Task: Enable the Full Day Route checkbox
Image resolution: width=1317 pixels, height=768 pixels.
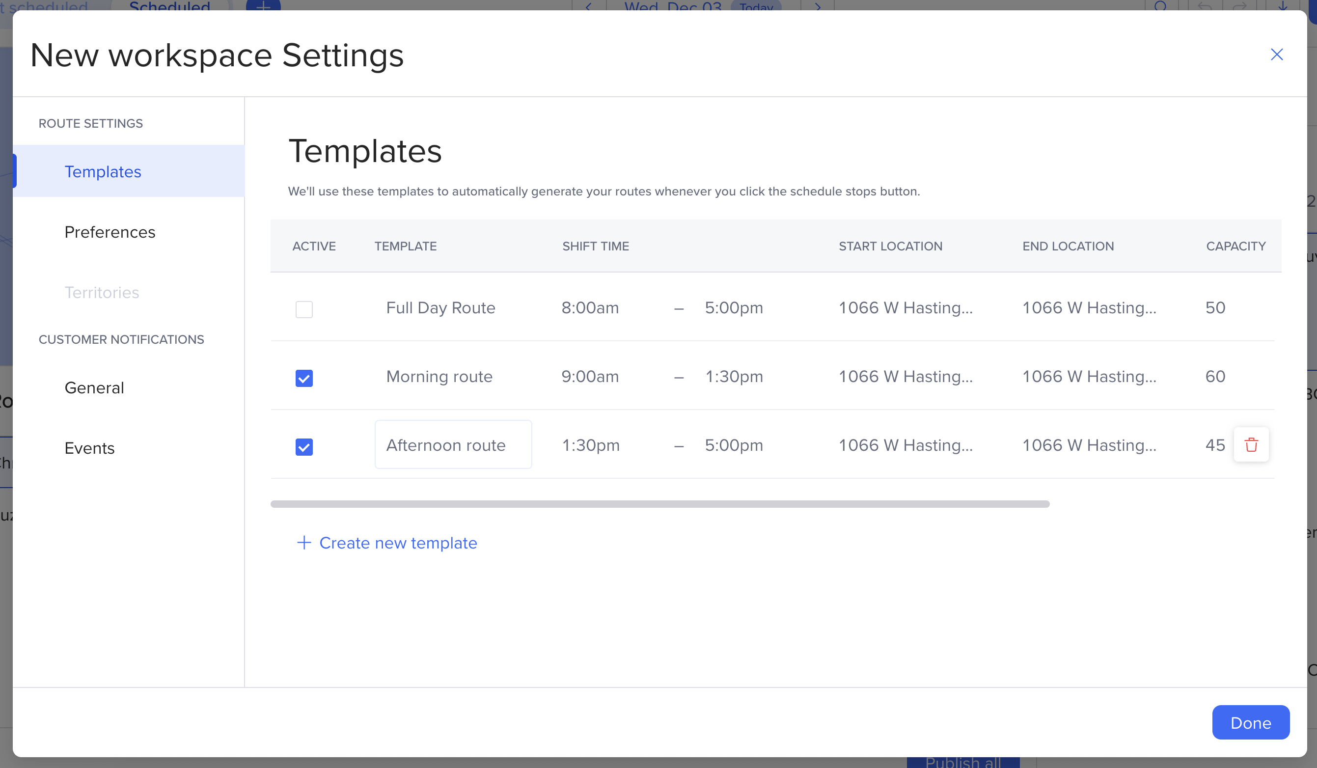Action: click(303, 309)
